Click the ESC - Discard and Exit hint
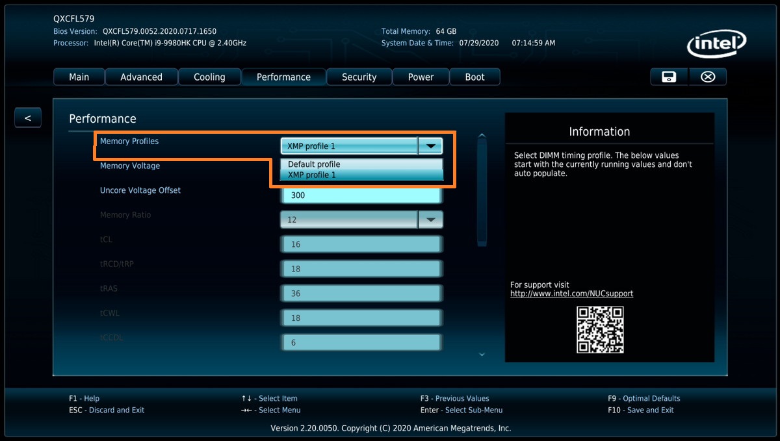The width and height of the screenshot is (780, 441). click(x=107, y=410)
